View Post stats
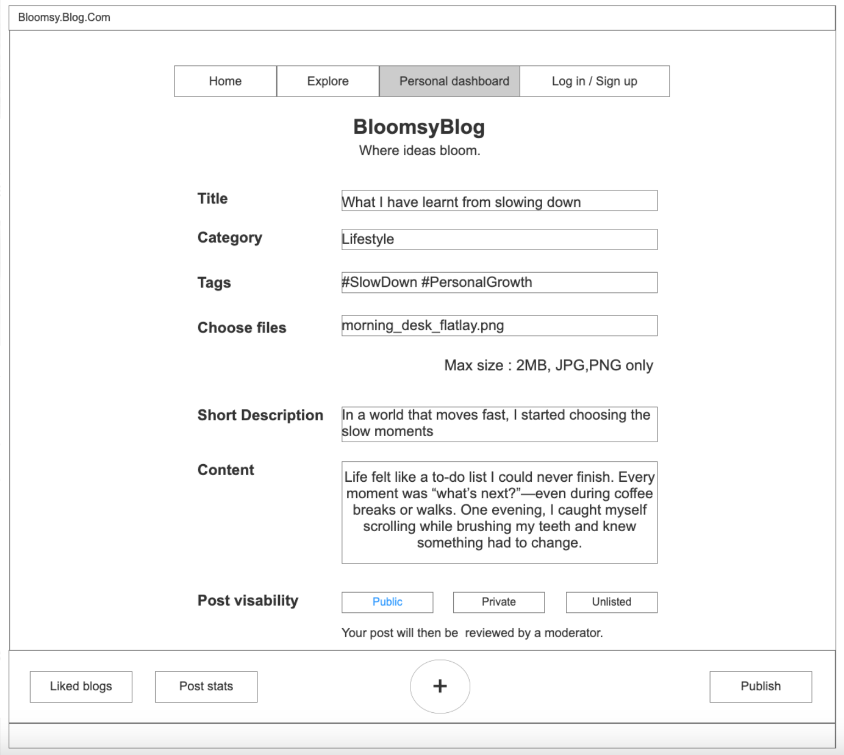The image size is (844, 755). pos(206,686)
